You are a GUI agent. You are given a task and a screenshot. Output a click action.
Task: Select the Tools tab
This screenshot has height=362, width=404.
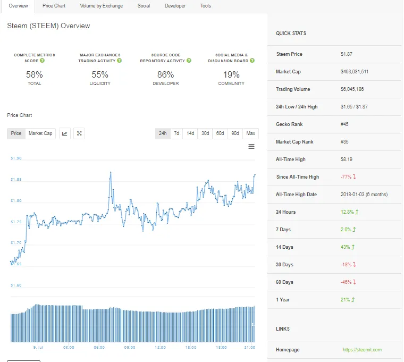(x=205, y=6)
